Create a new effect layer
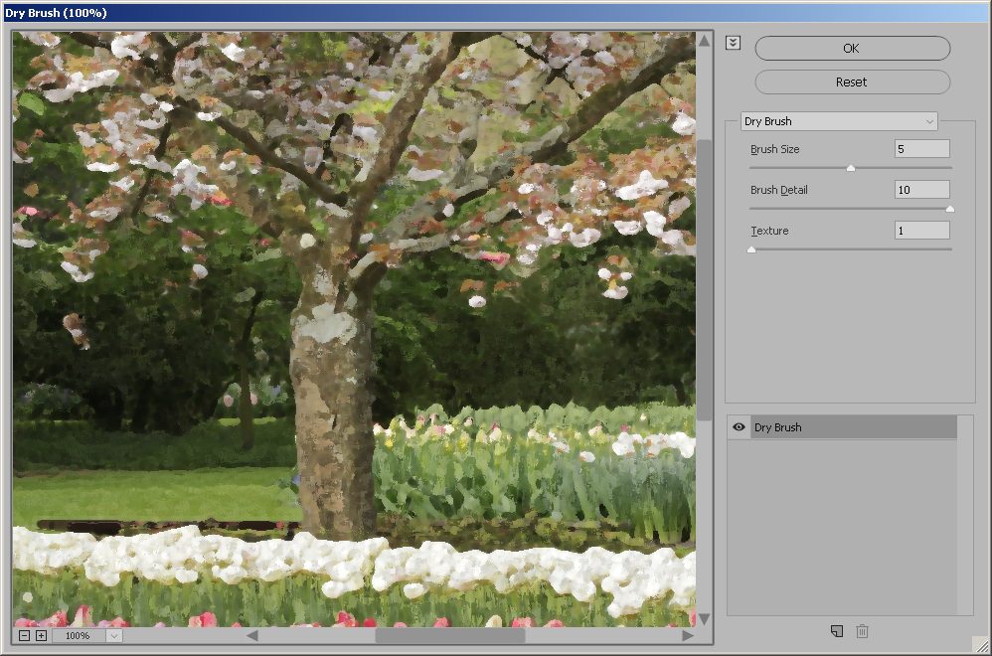The height and width of the screenshot is (656, 992). click(837, 631)
